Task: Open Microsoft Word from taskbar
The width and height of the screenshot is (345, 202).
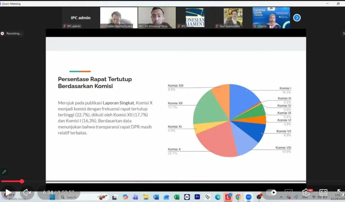Action: point(156,197)
